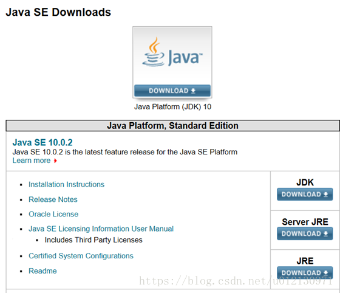Open the Java SE 10.0.2 heading link
This screenshot has width=340, height=293.
42,142
